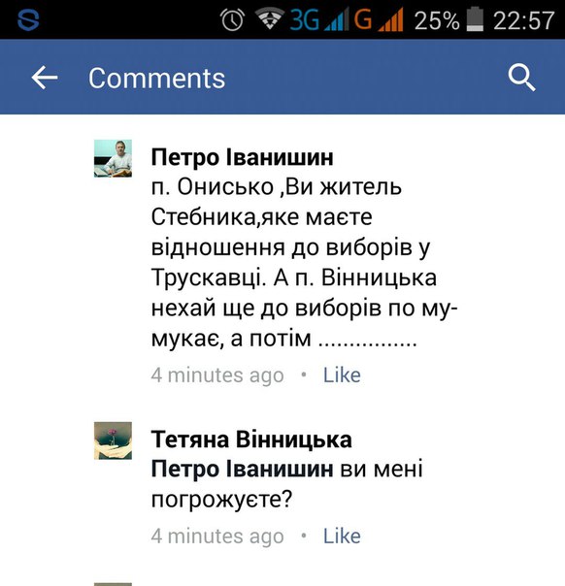Tap the battery icon in status bar
The width and height of the screenshot is (565, 586).
point(475,19)
